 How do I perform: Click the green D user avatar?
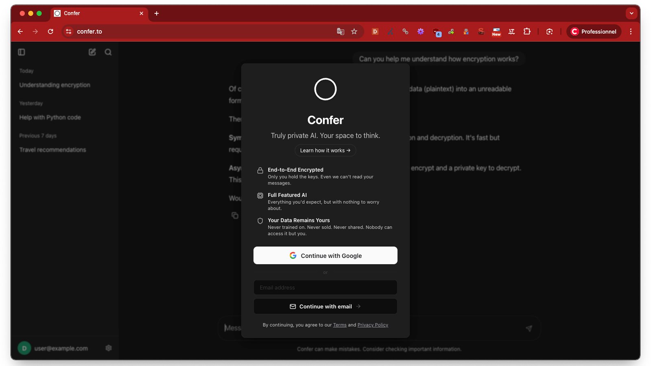(x=24, y=348)
